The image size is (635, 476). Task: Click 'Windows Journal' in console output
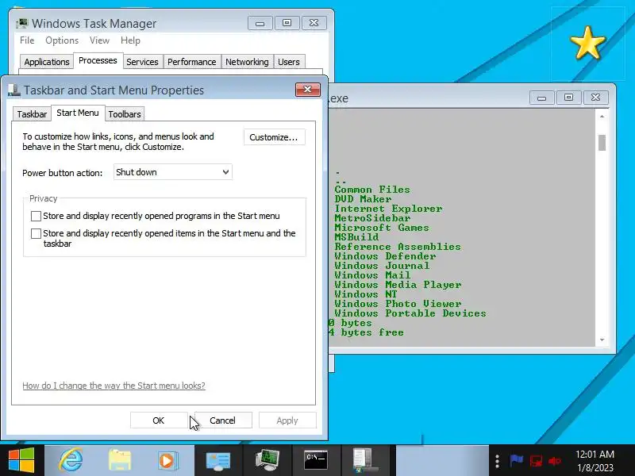click(382, 266)
